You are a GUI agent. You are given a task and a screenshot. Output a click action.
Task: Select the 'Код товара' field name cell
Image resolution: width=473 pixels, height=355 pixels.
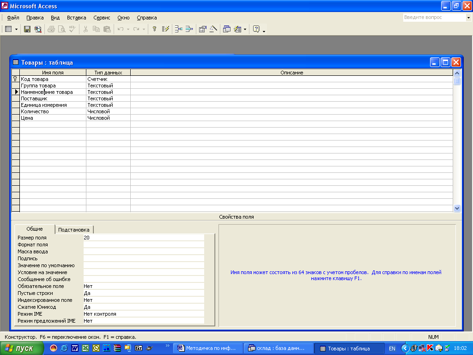coord(53,79)
